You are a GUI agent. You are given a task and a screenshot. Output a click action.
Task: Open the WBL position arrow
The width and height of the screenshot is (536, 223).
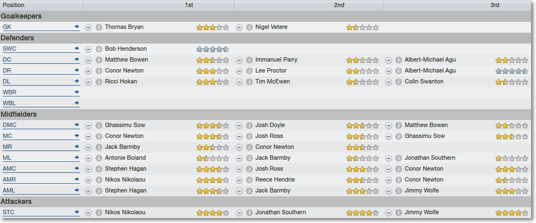coord(77,103)
